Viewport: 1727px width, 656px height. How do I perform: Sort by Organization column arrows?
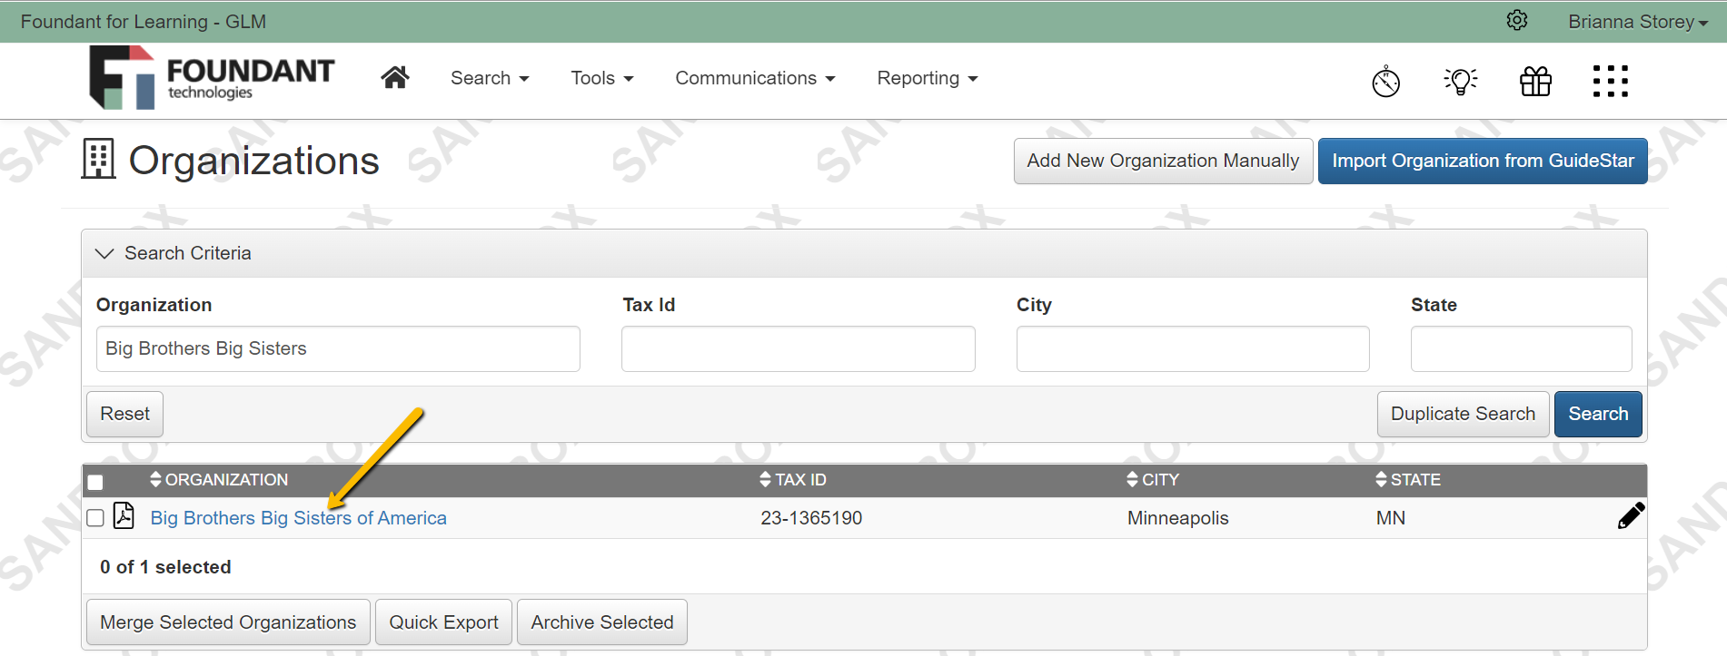pyautogui.click(x=155, y=479)
